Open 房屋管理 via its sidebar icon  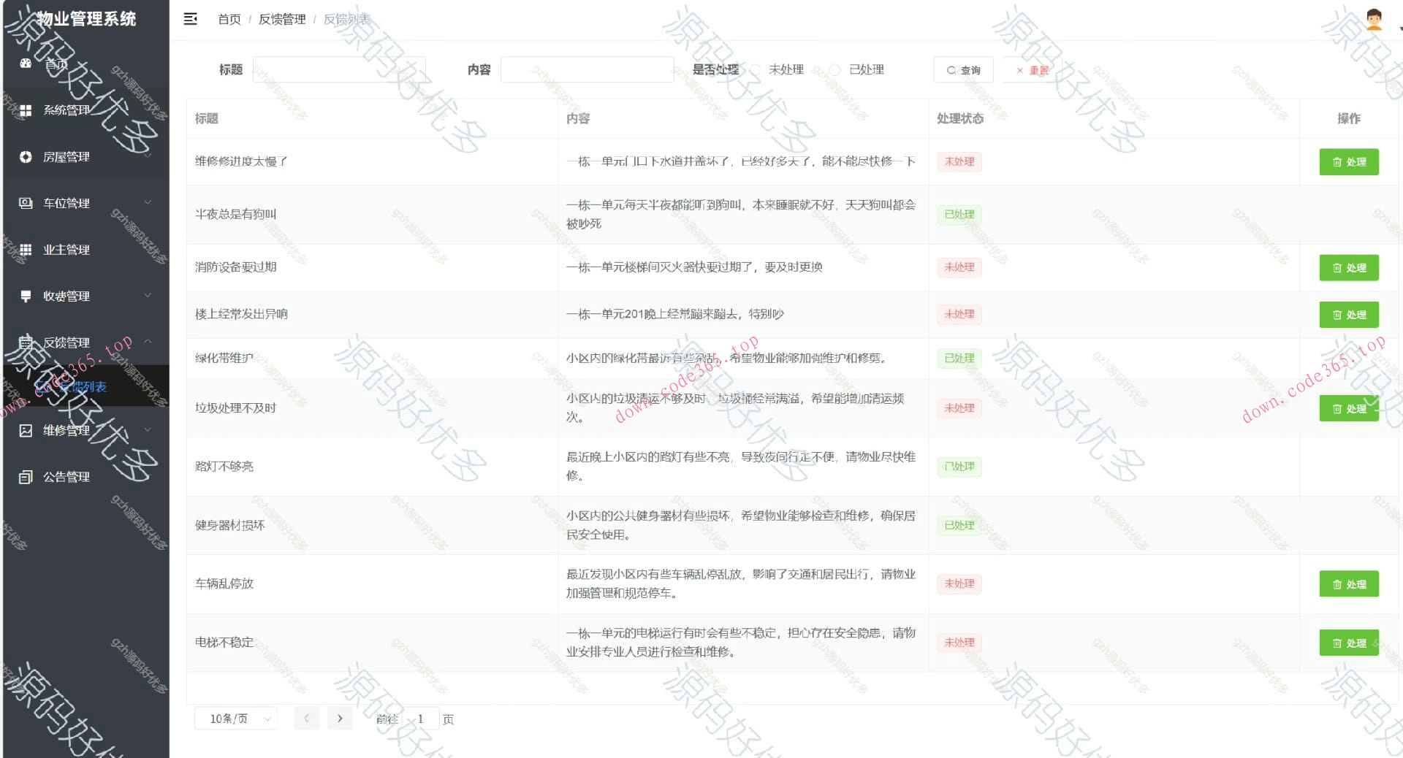click(x=26, y=156)
